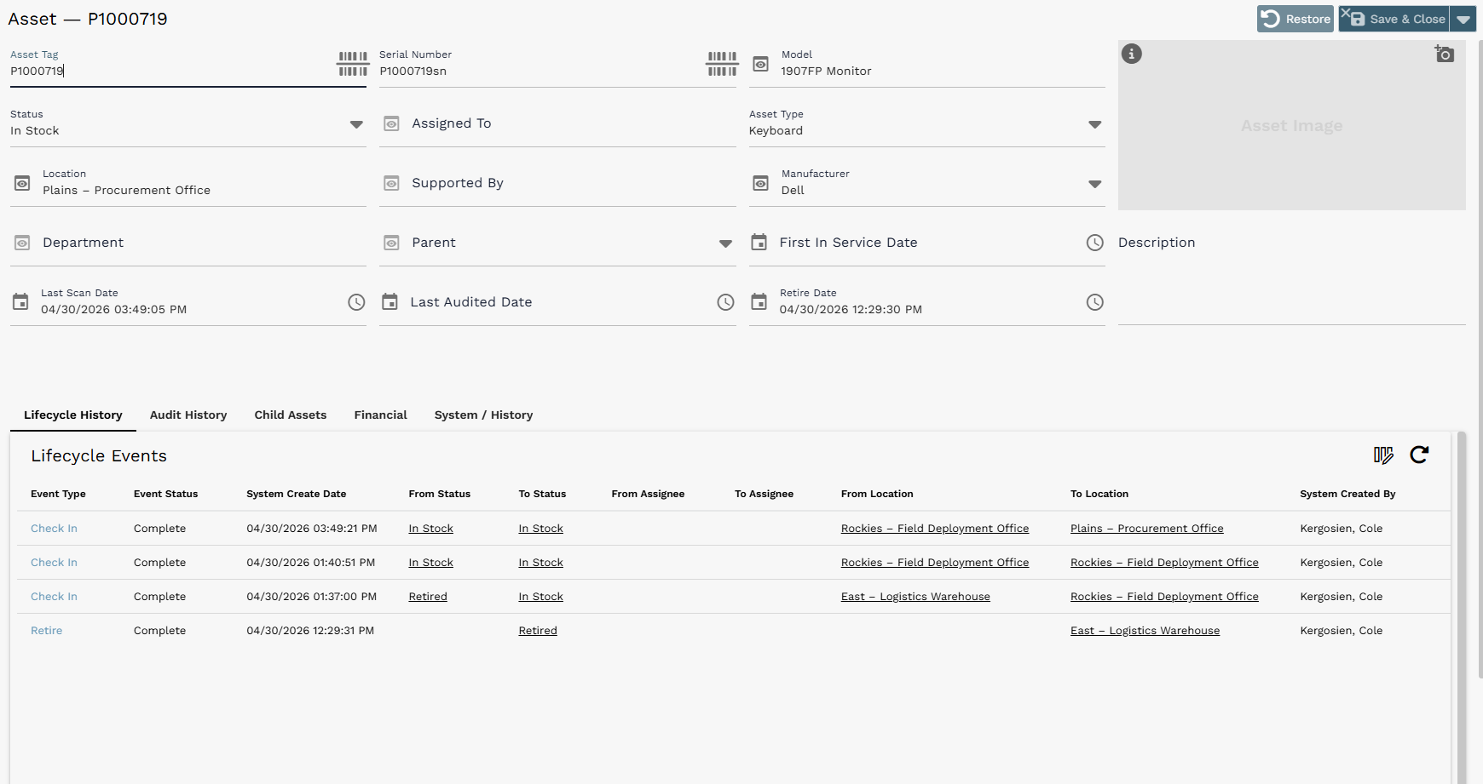This screenshot has width=1483, height=784.
Task: Open Manufacturer lookup eye icon
Action: point(761,183)
